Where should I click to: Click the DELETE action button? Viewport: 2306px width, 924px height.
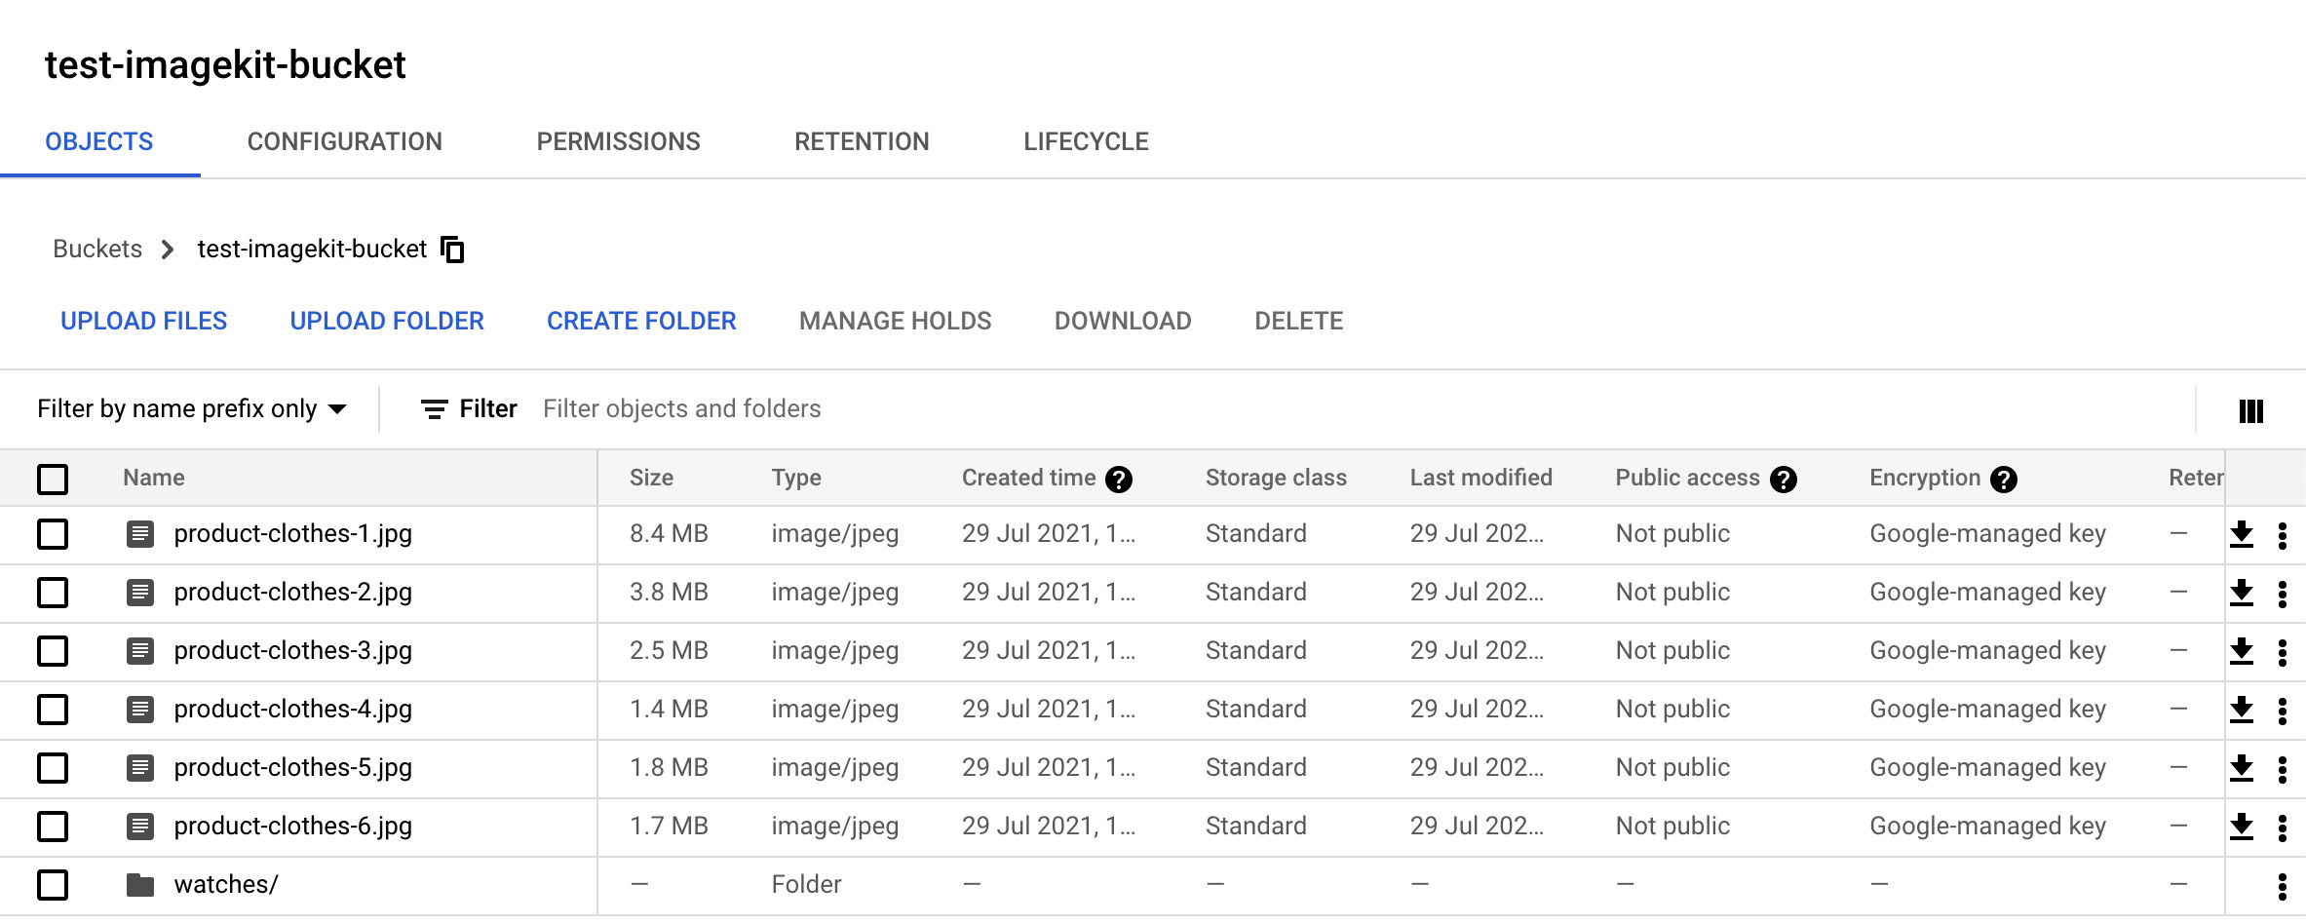tap(1299, 321)
